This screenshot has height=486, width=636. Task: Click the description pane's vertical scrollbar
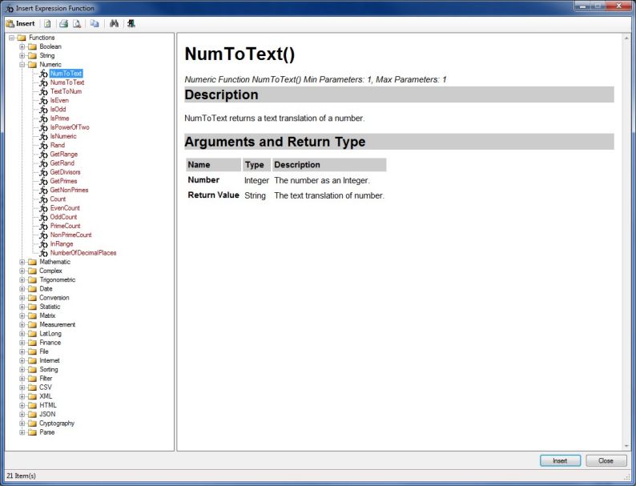(626, 240)
